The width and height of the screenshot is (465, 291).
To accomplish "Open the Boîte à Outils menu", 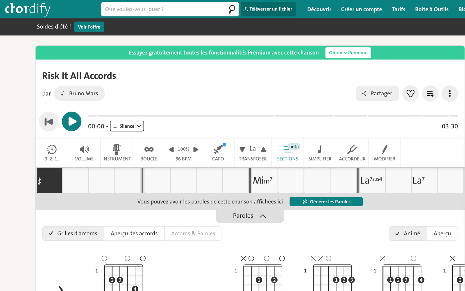I will point(432,9).
